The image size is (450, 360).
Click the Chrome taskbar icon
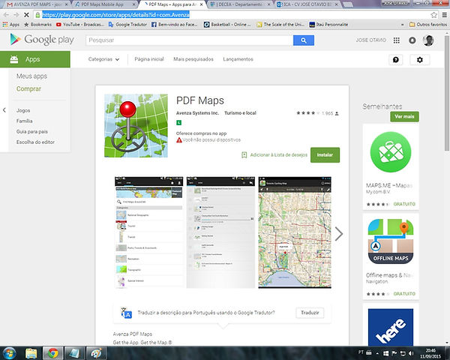(52, 353)
